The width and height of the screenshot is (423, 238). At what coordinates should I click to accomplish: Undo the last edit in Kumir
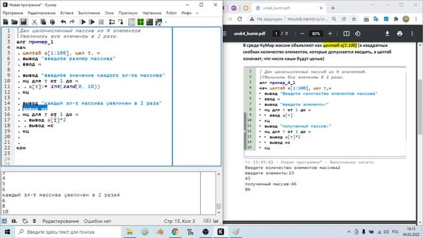pos(63,22)
